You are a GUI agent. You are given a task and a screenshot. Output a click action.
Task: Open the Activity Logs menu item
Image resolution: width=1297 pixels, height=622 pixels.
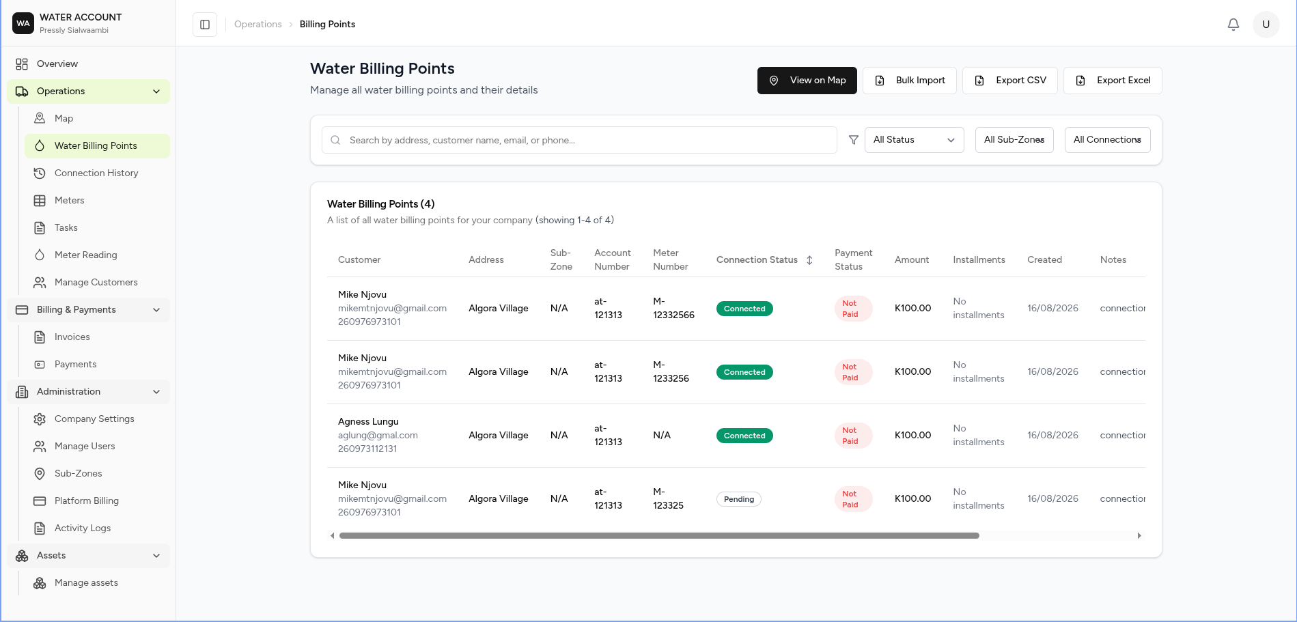97,528
